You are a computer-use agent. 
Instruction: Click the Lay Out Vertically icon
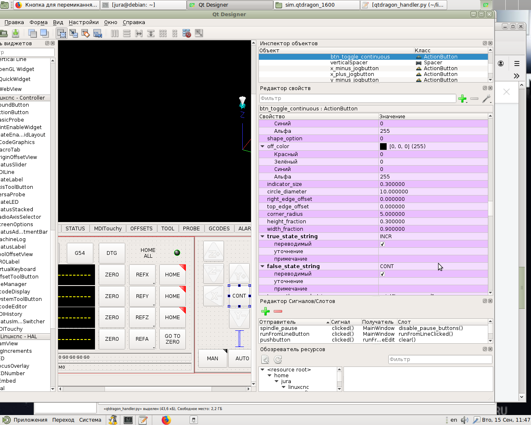(127, 33)
